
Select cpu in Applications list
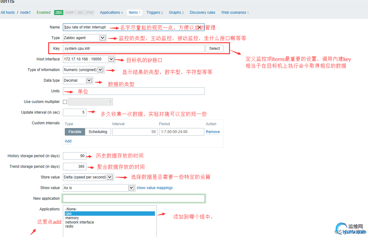(110, 214)
